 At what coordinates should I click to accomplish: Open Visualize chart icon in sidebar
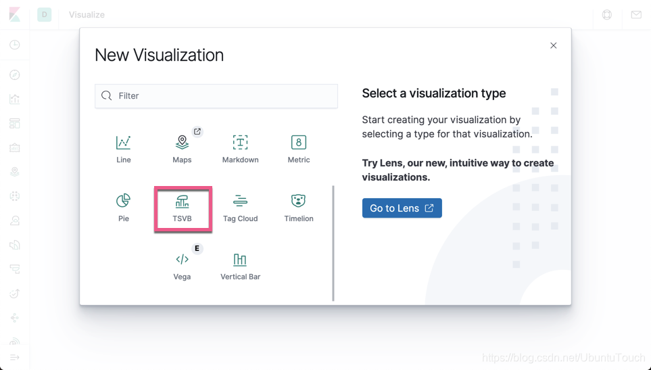point(14,99)
